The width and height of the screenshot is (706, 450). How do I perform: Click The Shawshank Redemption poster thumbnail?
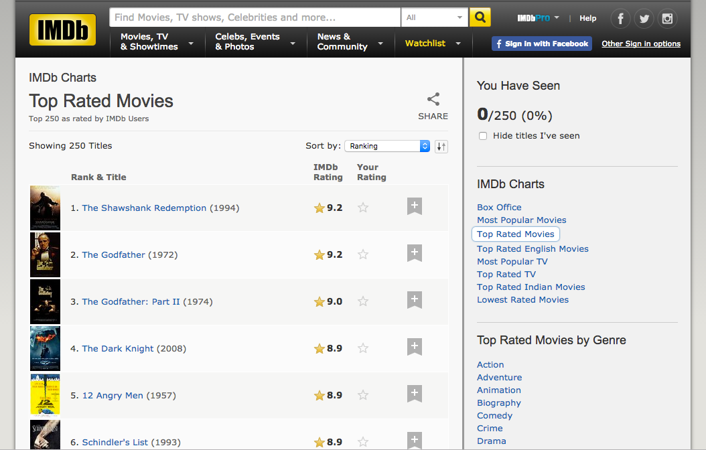[x=45, y=208]
